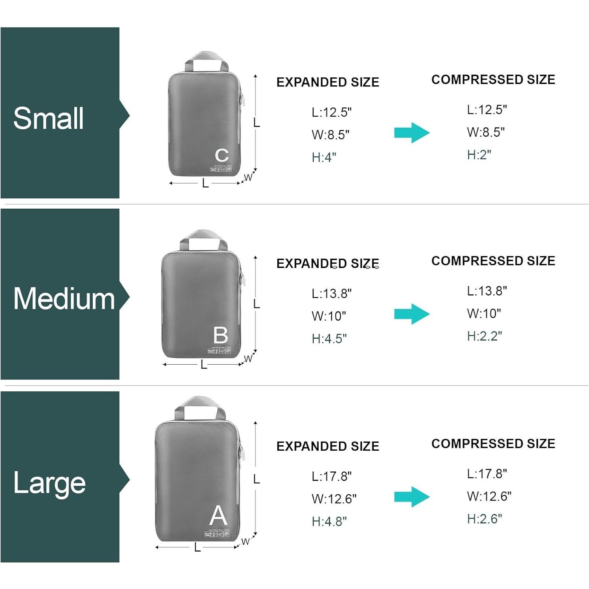589x589 pixels.
Task: Click the expanded height H:4" text
Action: tap(324, 158)
